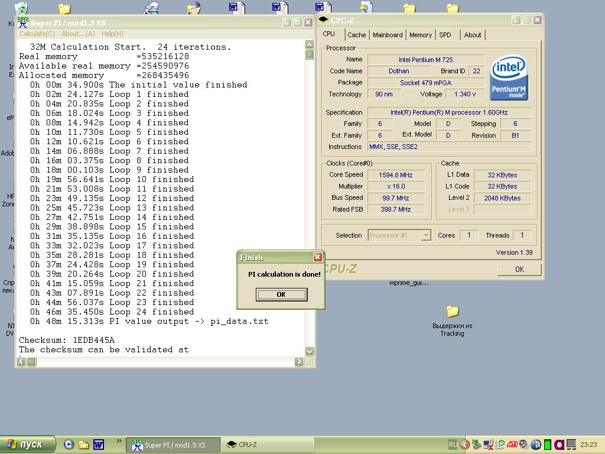The height and width of the screenshot is (454, 605).
Task: Launch Word from the quick launch bar
Action: tap(99, 445)
